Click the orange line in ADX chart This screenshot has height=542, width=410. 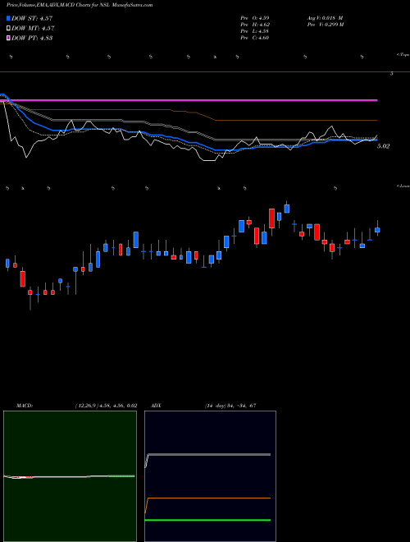tap(209, 498)
